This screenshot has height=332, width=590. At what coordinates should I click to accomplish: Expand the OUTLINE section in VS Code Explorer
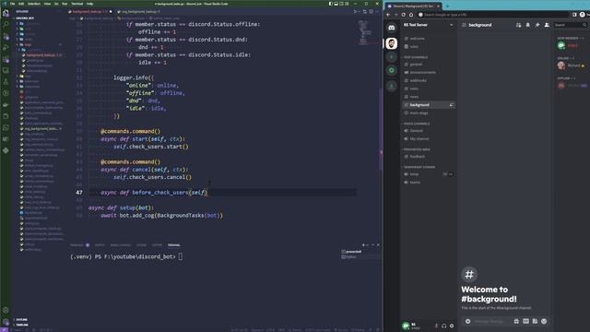coord(21,320)
